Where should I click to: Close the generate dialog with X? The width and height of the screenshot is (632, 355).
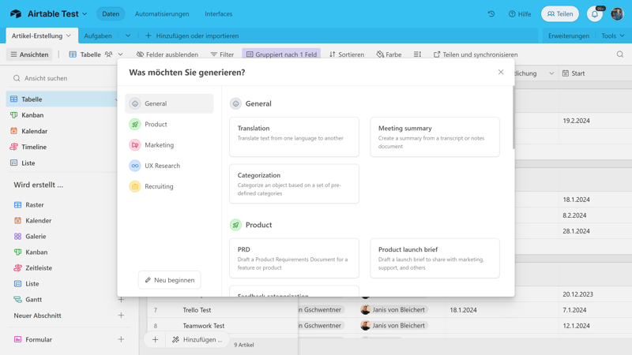[501, 73]
